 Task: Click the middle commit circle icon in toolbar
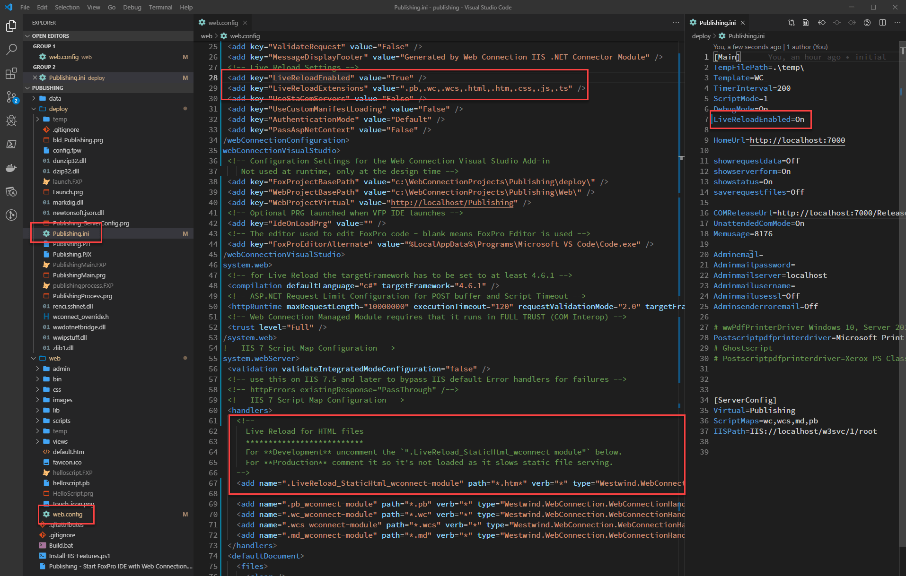[x=837, y=23]
